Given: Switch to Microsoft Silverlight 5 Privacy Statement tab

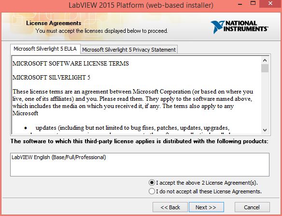Looking at the screenshot, I should tap(129, 50).
